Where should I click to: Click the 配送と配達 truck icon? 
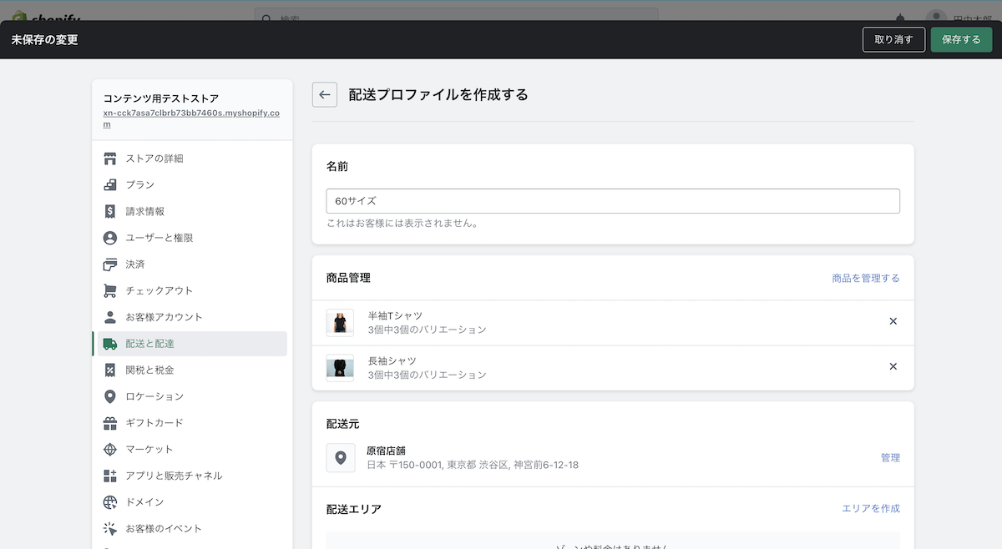109,344
